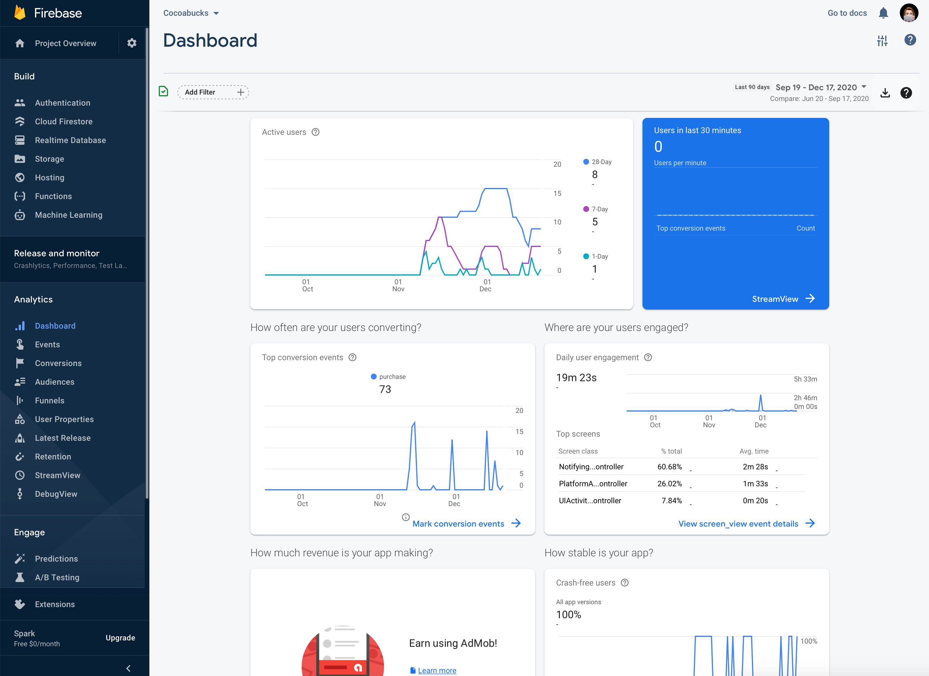Viewport: 929px width, 676px height.
Task: Click the 1-Day teal legend dot
Action: click(586, 257)
